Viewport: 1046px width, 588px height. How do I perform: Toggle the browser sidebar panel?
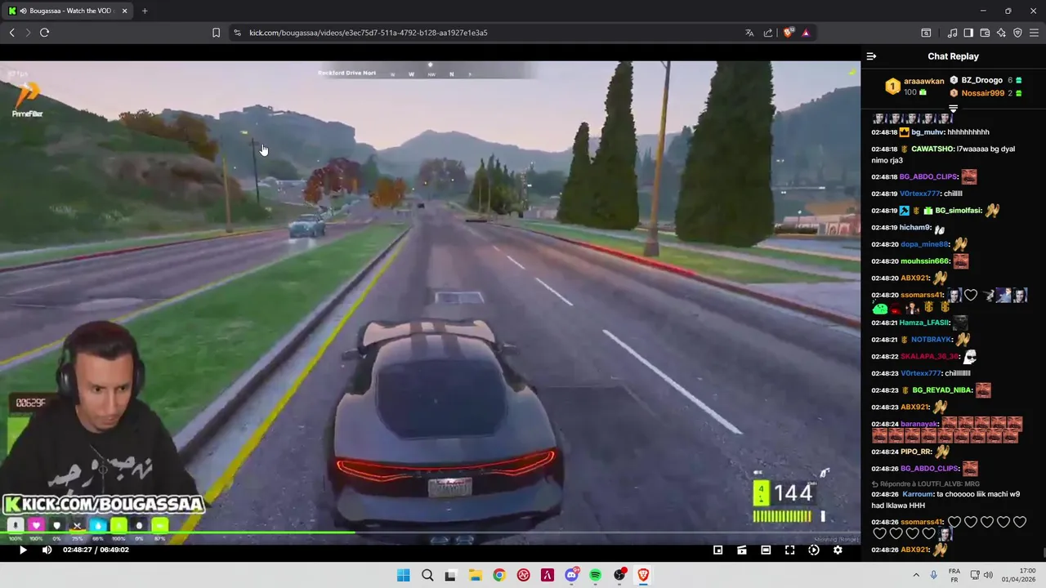click(968, 33)
